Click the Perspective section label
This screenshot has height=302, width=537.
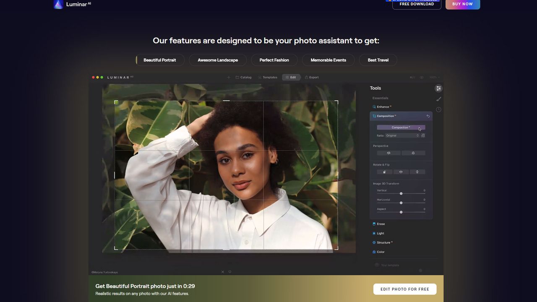381,146
